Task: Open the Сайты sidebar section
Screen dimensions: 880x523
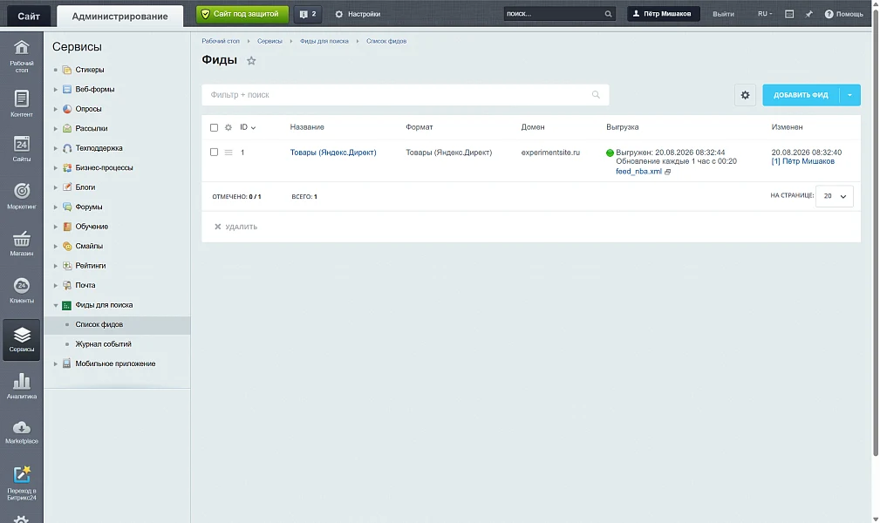Action: (x=21, y=149)
